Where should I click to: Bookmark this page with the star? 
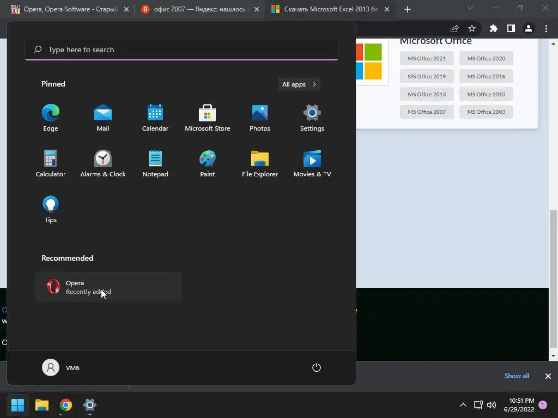[472, 28]
